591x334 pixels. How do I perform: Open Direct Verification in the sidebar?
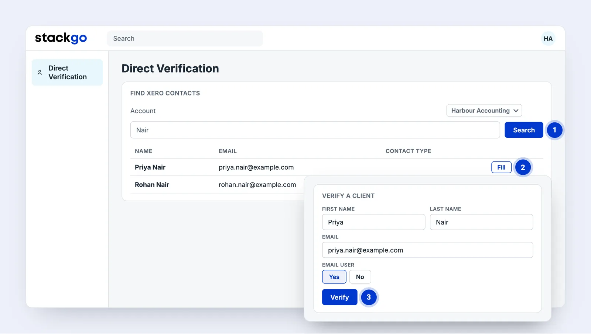point(67,73)
